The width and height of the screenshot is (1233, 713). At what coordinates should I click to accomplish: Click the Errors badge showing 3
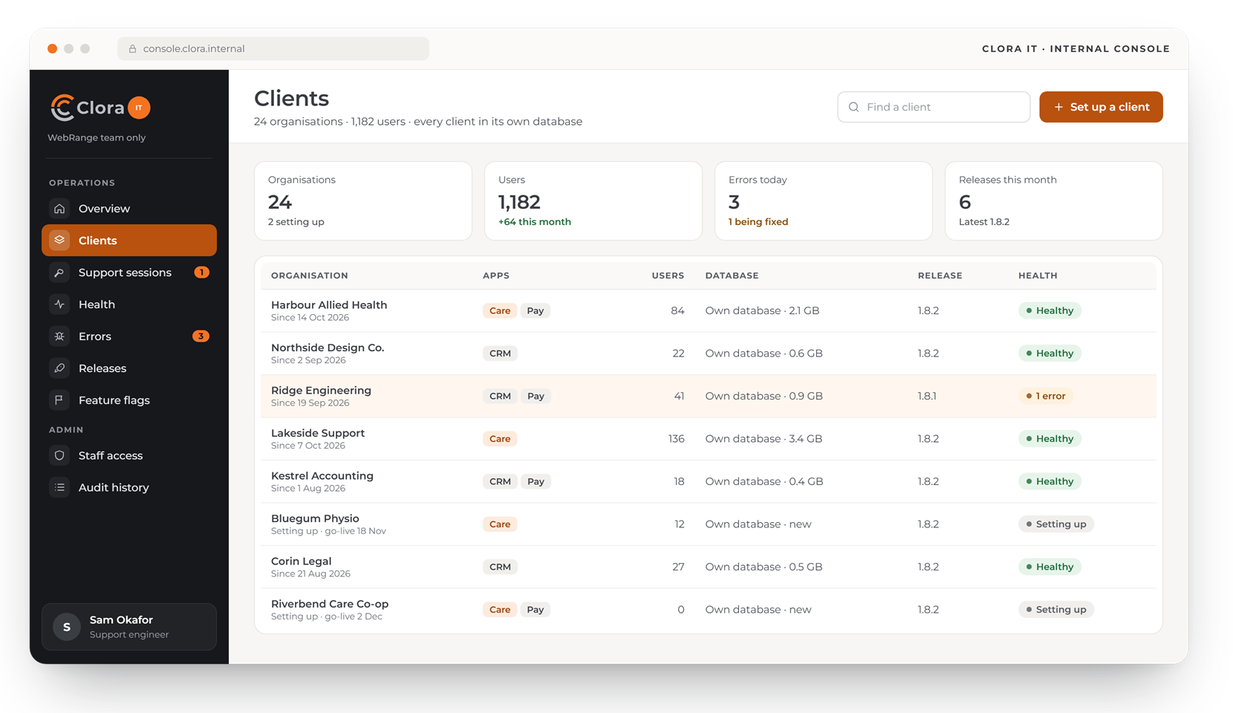[x=201, y=336]
